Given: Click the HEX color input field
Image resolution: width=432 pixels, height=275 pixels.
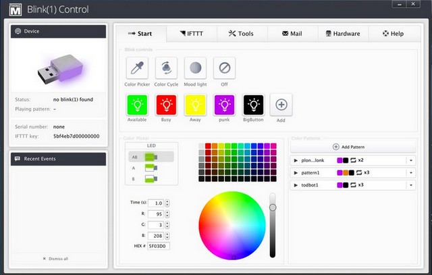Looking at the screenshot, I should [160, 246].
